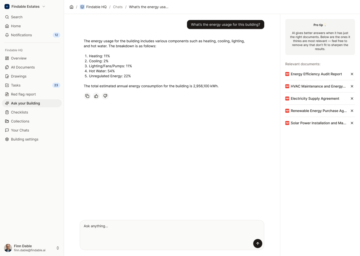Send the message with arrow button
360x256 pixels.
258,243
